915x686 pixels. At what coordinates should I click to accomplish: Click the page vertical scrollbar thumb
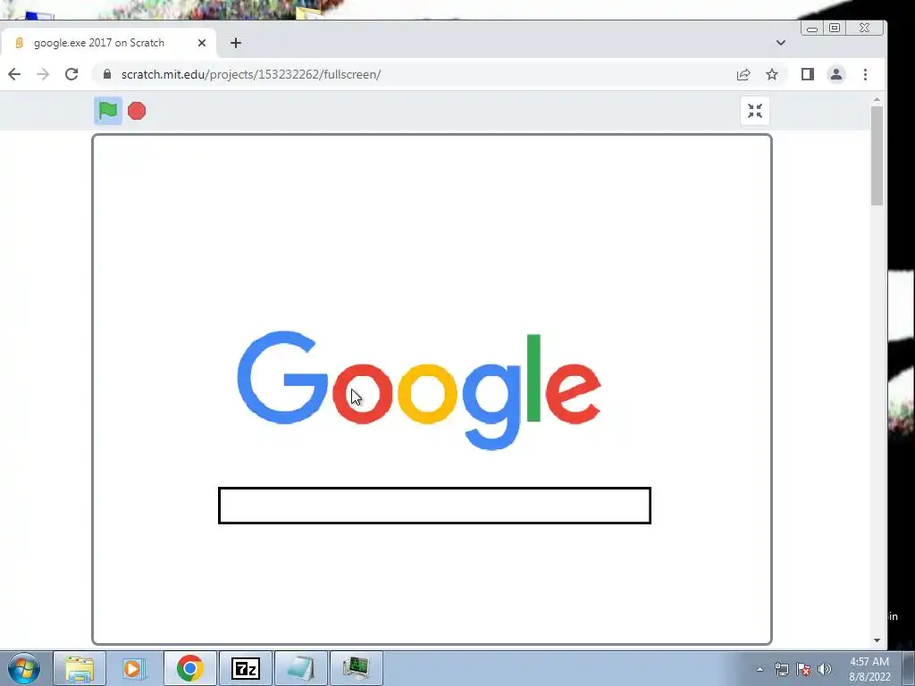877,155
